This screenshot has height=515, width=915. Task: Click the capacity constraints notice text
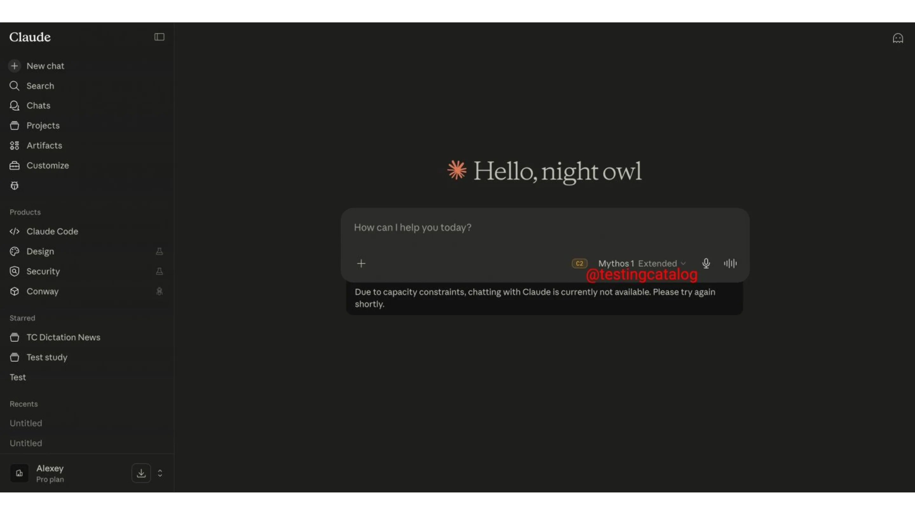[x=535, y=298]
